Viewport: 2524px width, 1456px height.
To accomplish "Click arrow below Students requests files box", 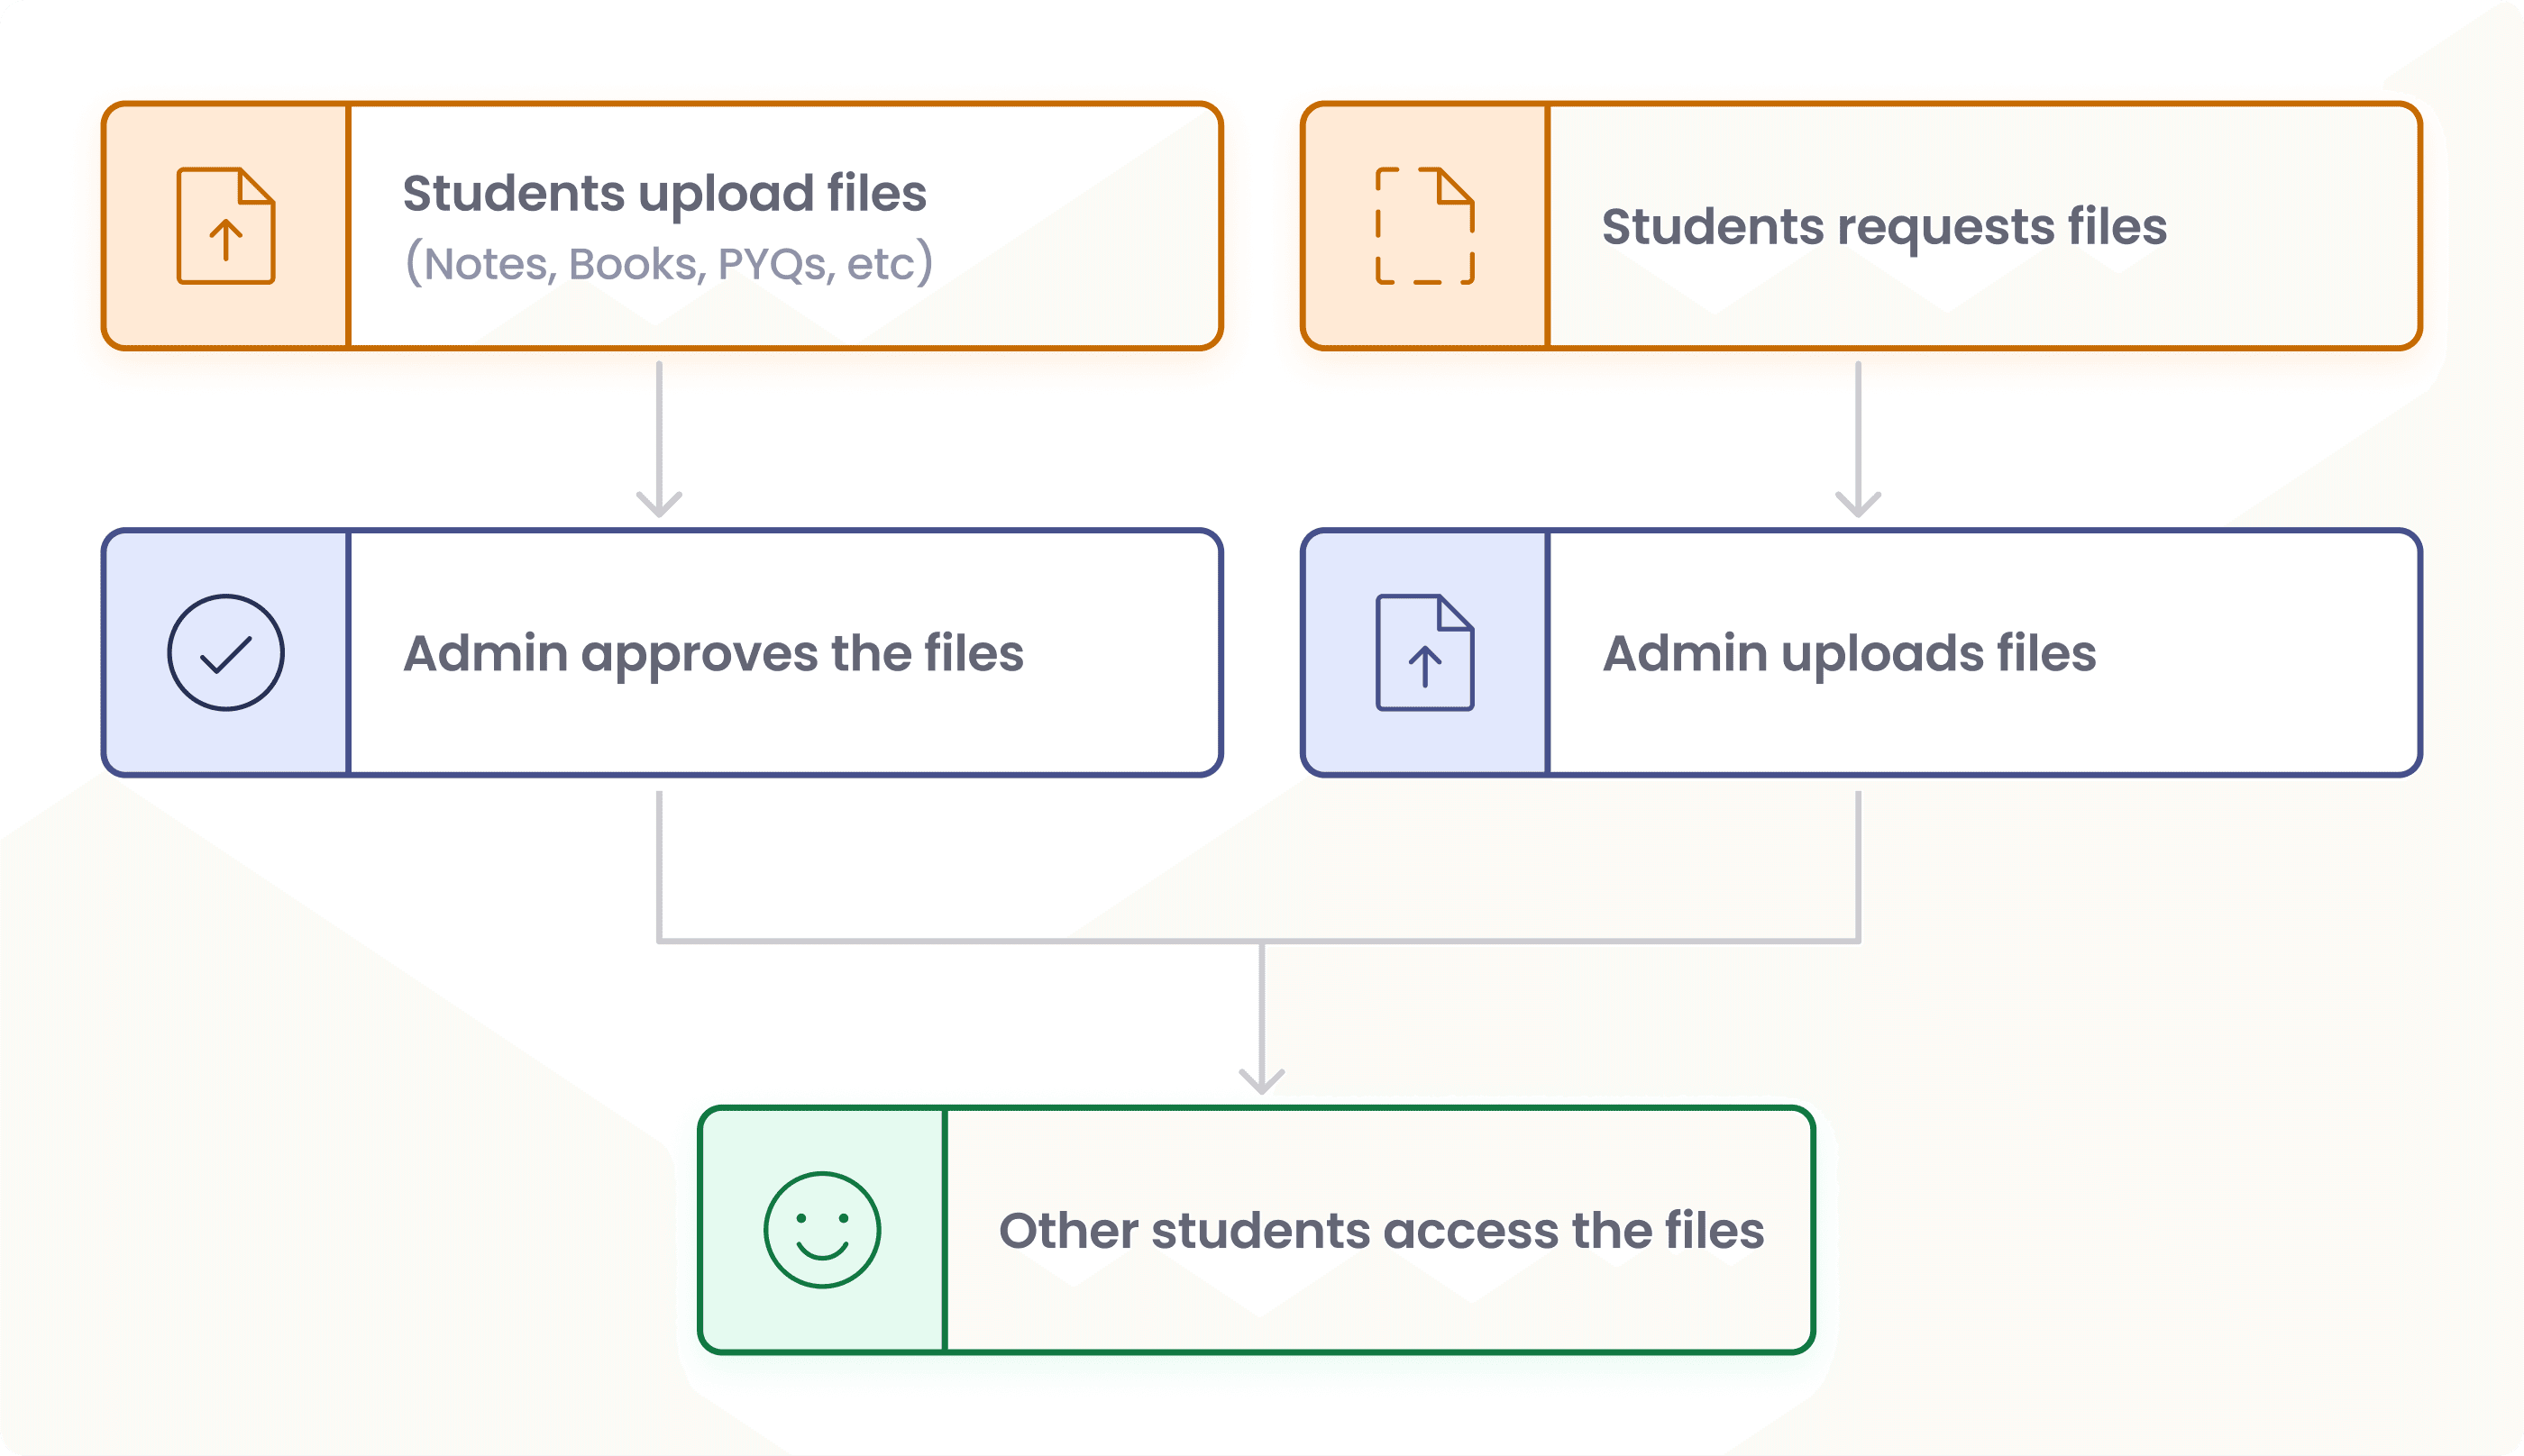I will [1858, 440].
